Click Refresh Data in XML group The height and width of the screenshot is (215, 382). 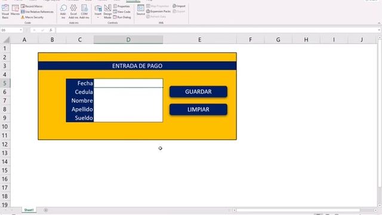(x=156, y=17)
